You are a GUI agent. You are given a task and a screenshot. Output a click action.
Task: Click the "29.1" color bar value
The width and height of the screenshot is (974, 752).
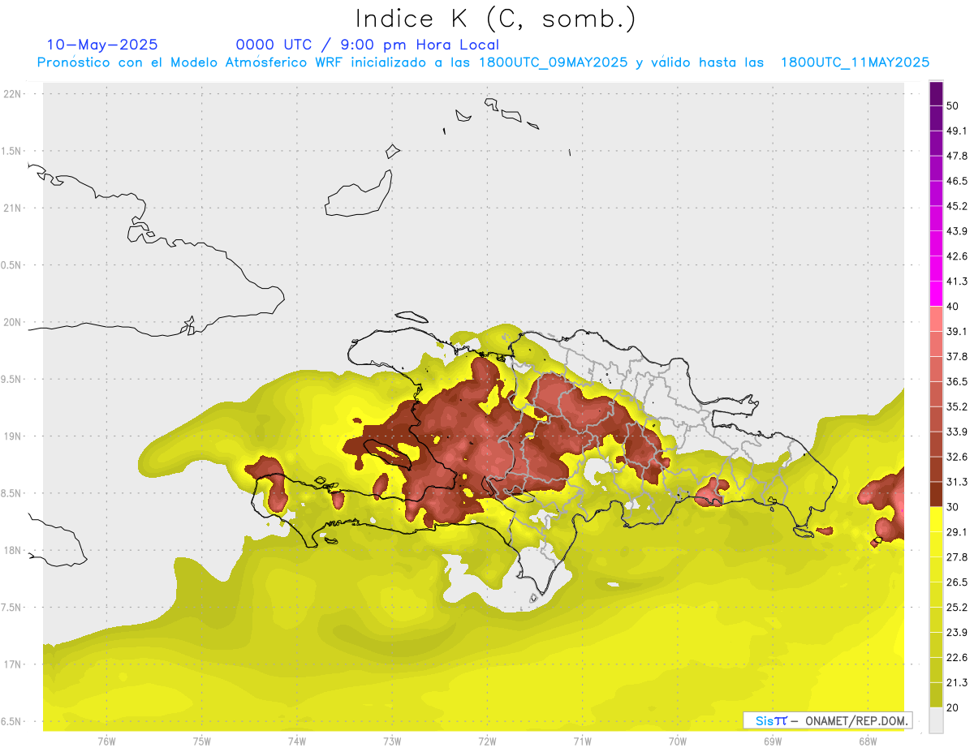[x=956, y=532]
